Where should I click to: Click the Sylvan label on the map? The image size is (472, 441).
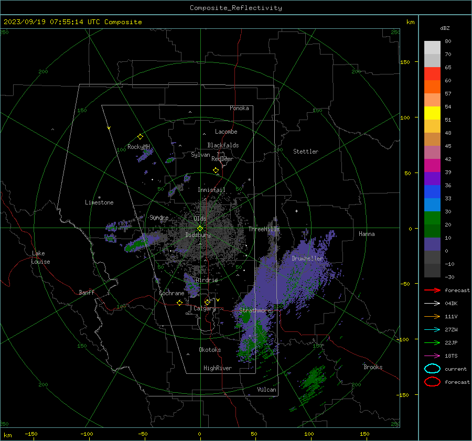(200, 155)
